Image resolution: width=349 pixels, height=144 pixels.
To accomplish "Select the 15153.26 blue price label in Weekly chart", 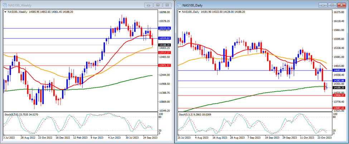I will (164, 29).
